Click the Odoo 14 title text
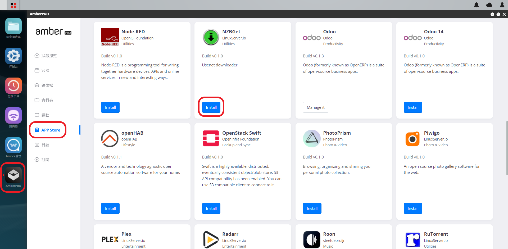The width and height of the screenshot is (508, 249). tap(434, 31)
